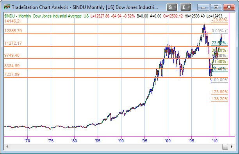Screen dimensions: 239x154
Task: Click the O=12592.12 open price value
Action: pos(173,16)
